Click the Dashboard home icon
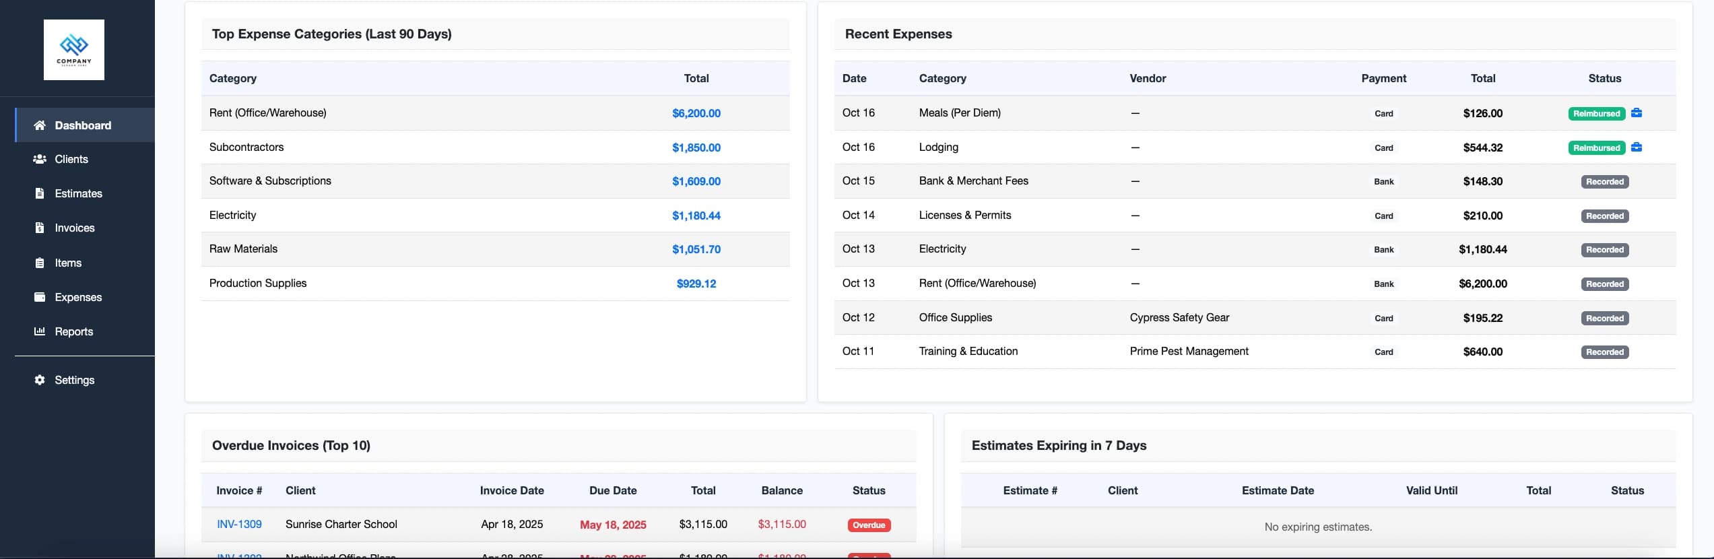Viewport: 1714px width, 559px height. click(40, 125)
